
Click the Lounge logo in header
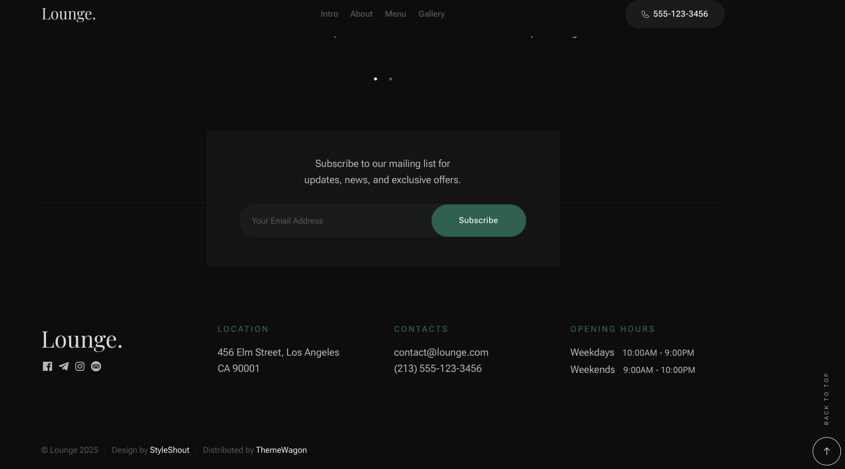69,14
